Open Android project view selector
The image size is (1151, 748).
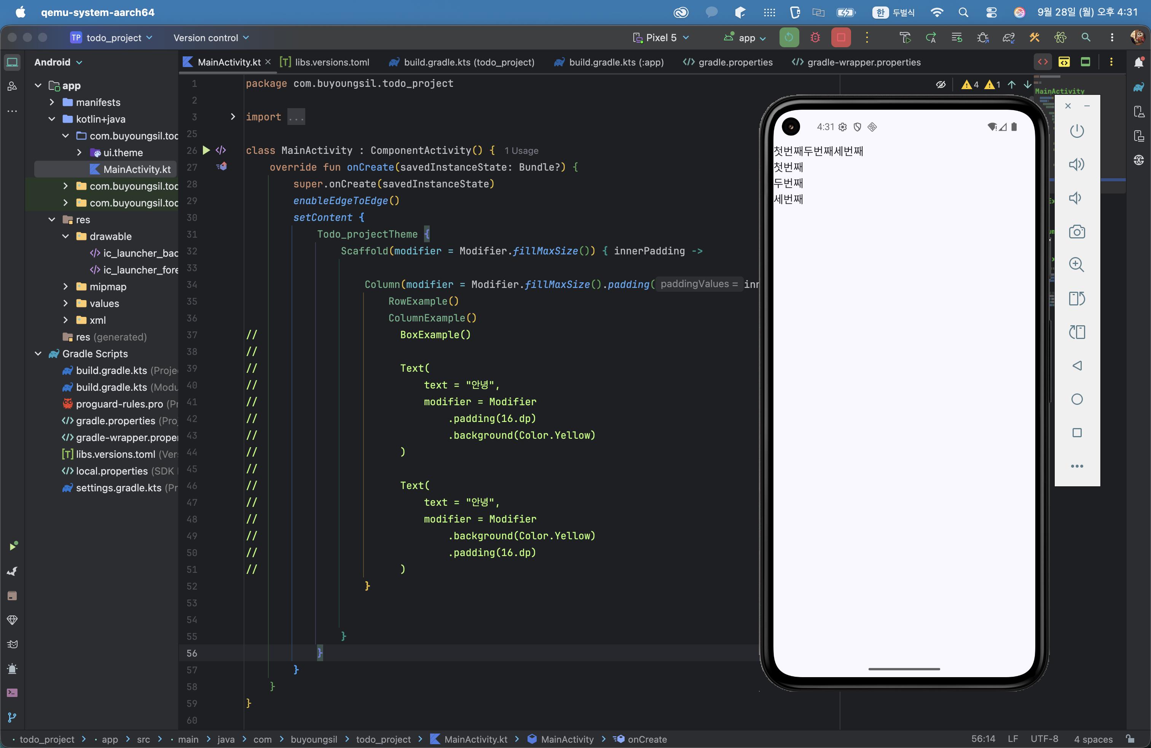click(x=58, y=62)
